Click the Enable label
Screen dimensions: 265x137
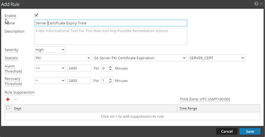pos(10,16)
